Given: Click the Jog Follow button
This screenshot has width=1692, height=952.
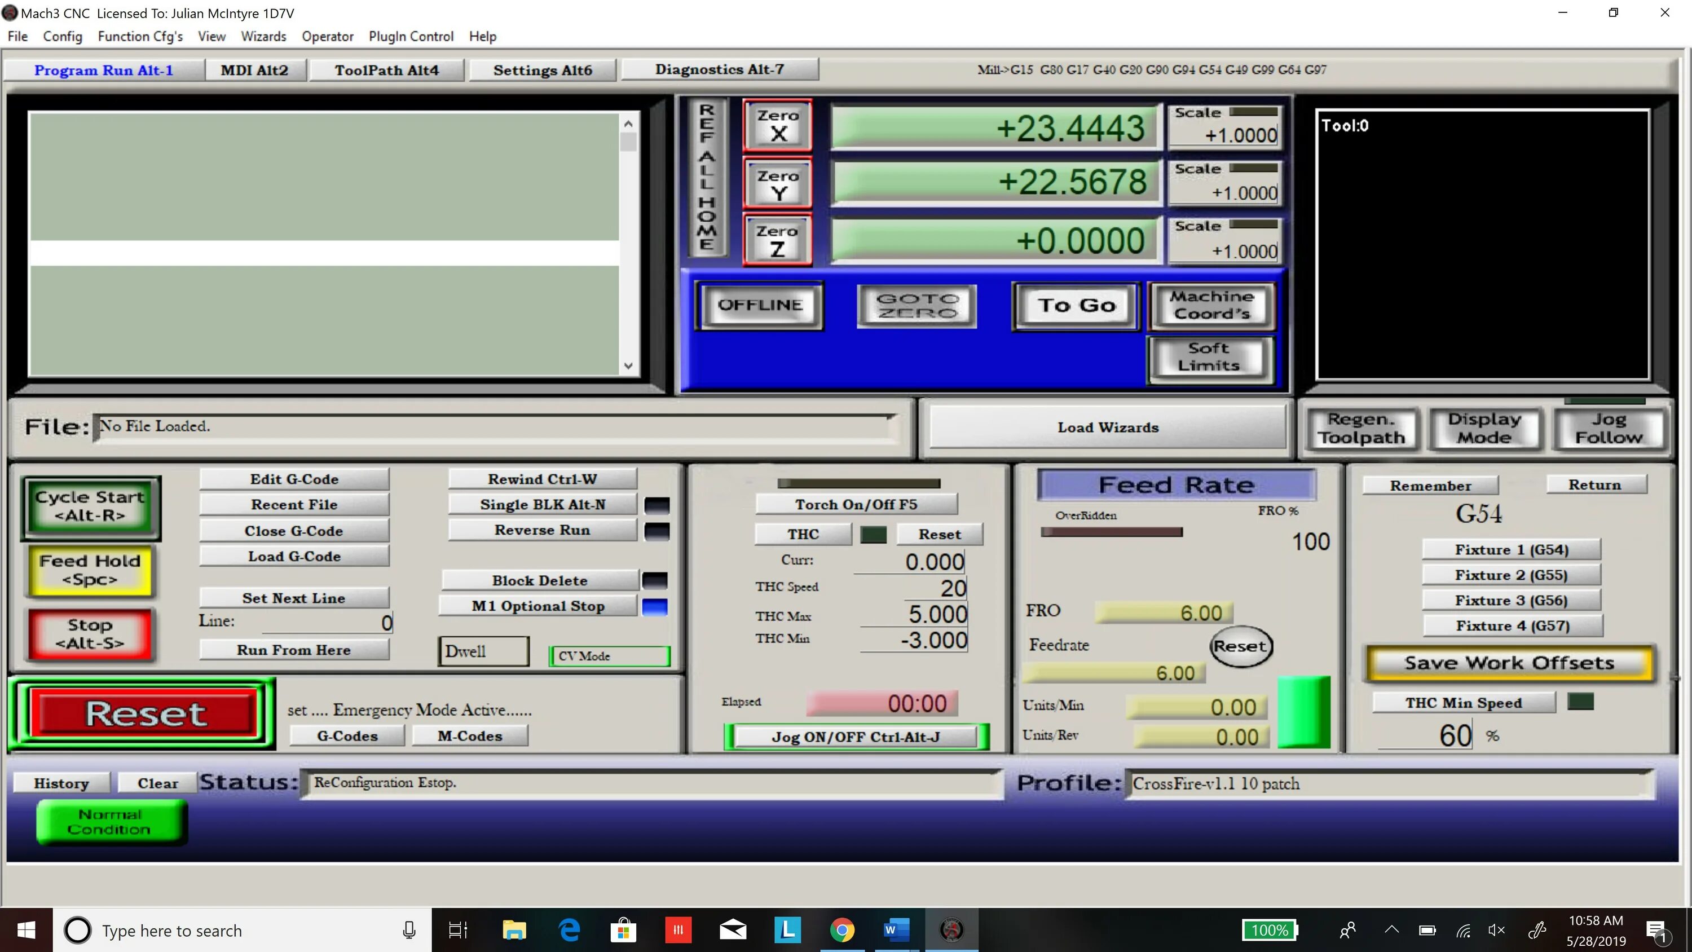Looking at the screenshot, I should click(1609, 426).
